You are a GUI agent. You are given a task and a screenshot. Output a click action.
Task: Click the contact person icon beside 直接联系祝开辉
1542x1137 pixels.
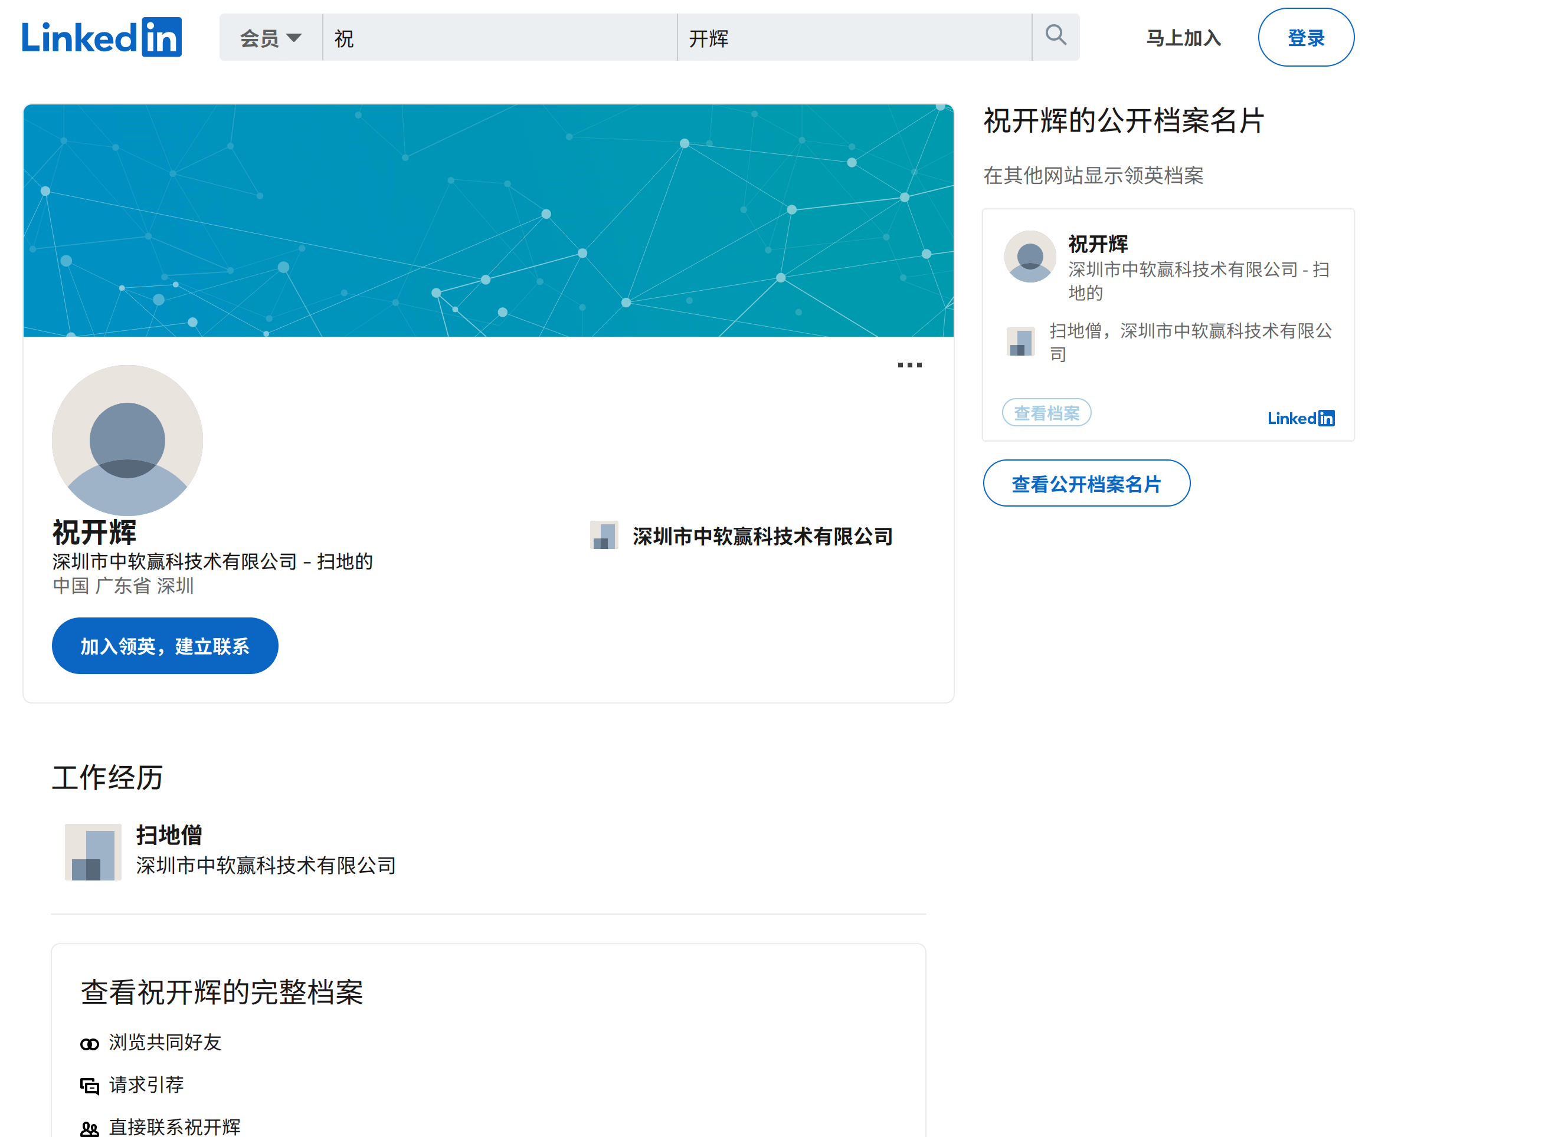point(89,1128)
